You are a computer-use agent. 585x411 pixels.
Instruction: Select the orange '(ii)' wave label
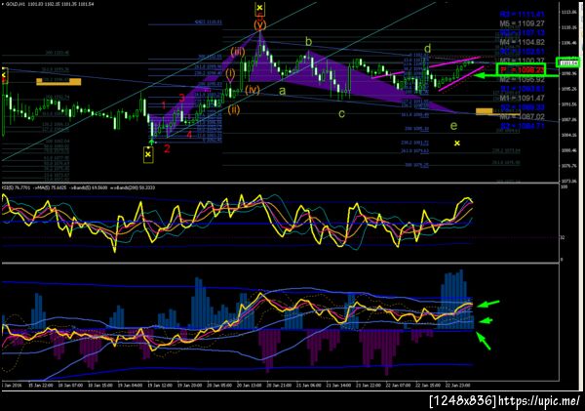click(234, 110)
